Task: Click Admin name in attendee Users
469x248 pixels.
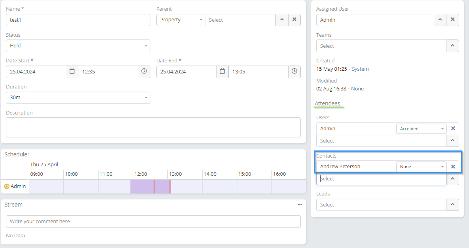Action: [328, 129]
